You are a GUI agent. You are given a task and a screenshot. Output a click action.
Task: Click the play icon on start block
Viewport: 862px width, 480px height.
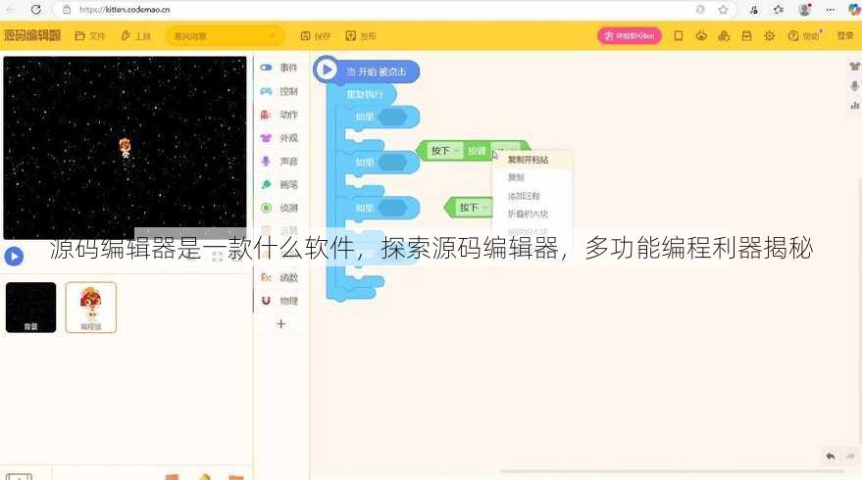tap(327, 70)
